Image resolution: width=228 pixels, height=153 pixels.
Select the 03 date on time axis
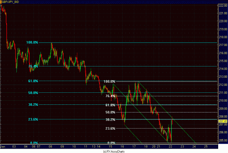14,146
